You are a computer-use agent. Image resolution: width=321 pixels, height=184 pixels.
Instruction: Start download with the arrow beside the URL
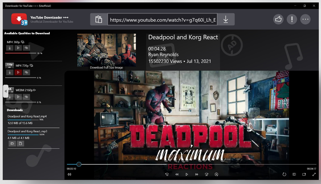coord(226,19)
